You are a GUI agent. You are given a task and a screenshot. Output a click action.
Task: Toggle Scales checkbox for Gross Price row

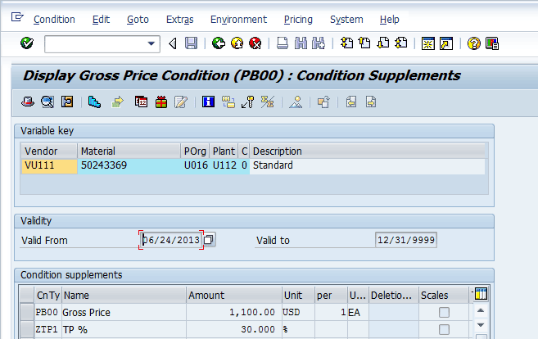pos(444,312)
